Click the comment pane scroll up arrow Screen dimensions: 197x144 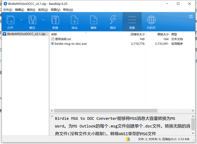point(193,116)
